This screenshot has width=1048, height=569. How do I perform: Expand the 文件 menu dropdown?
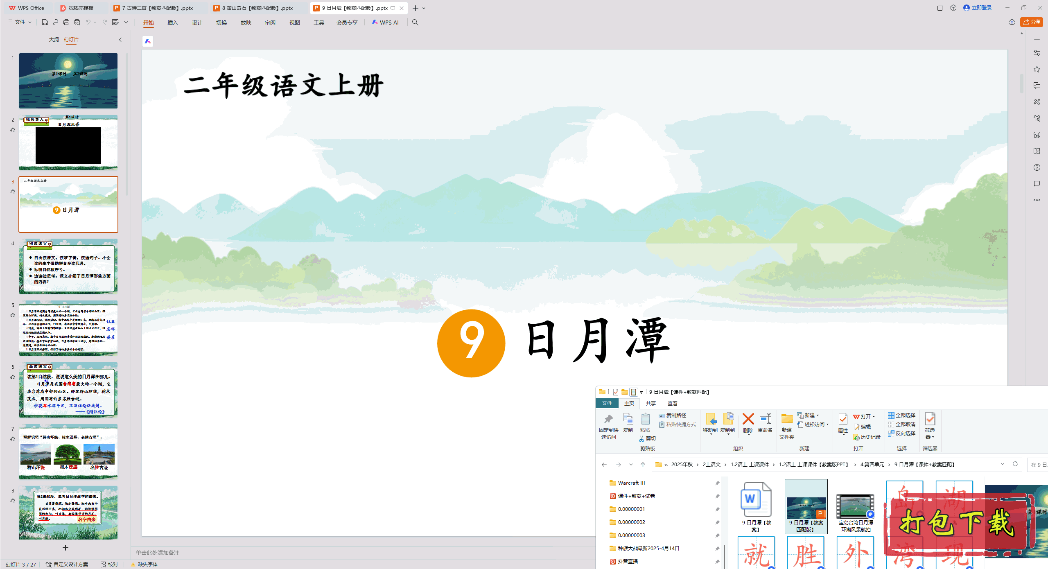(x=20, y=22)
